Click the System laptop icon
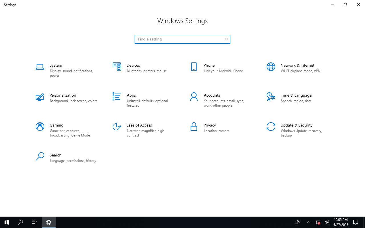Image resolution: width=365 pixels, height=228 pixels. pyautogui.click(x=40, y=67)
